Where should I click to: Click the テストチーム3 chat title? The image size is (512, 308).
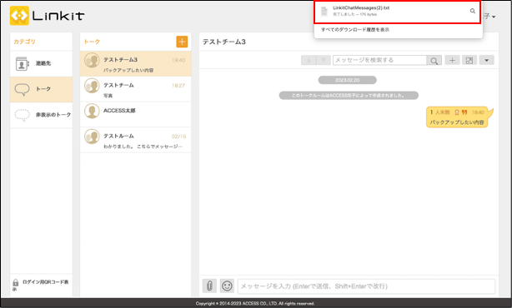(224, 42)
